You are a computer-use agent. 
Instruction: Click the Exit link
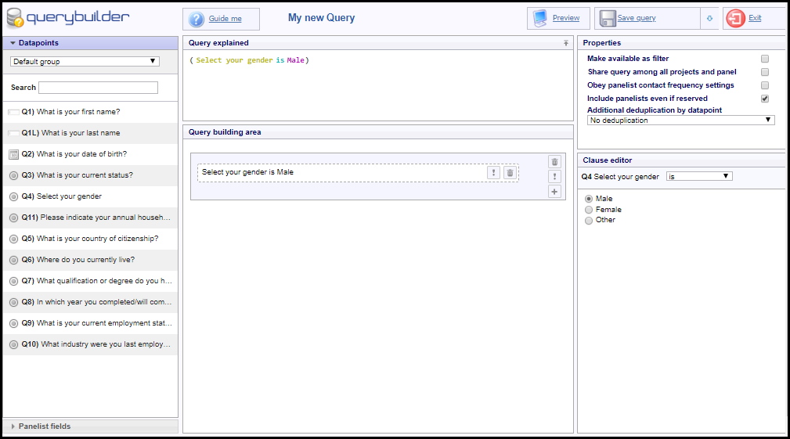point(755,18)
